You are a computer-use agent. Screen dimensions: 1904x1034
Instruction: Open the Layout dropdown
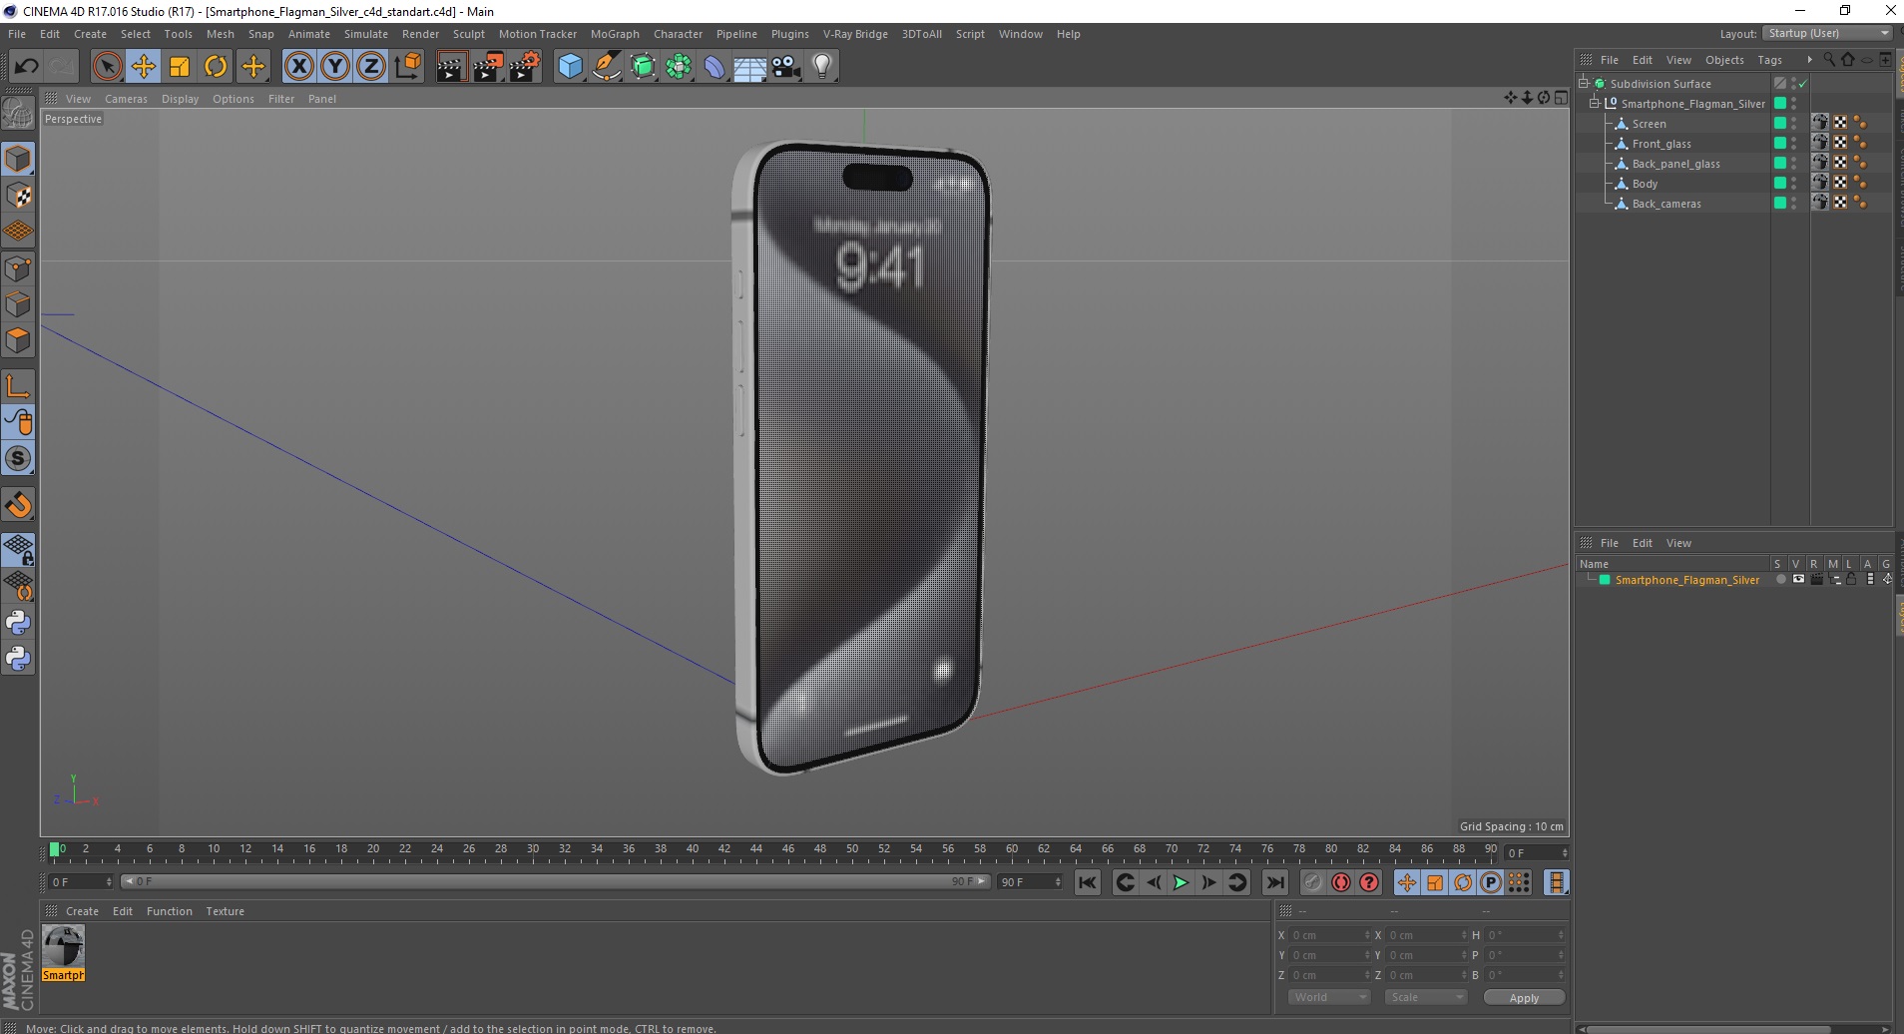pos(1828,33)
